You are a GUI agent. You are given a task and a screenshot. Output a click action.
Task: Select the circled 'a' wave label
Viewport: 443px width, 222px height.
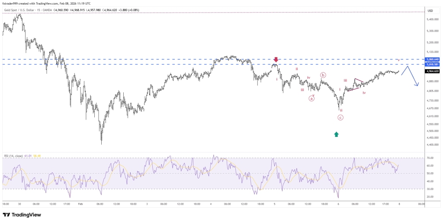(311, 98)
